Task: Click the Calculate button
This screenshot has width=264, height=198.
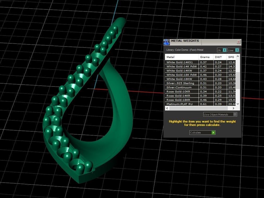Action: (202, 132)
